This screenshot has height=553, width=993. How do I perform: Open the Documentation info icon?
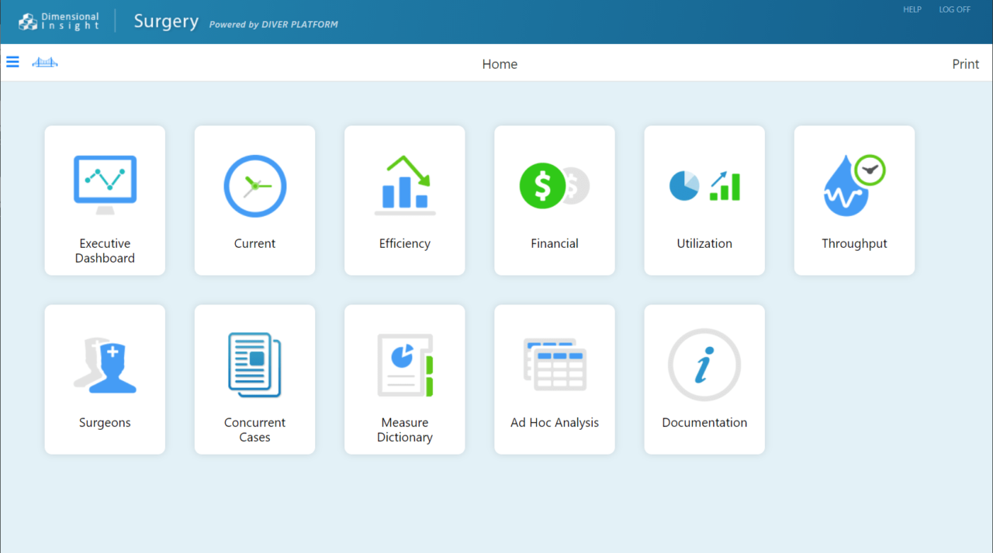pyautogui.click(x=704, y=365)
